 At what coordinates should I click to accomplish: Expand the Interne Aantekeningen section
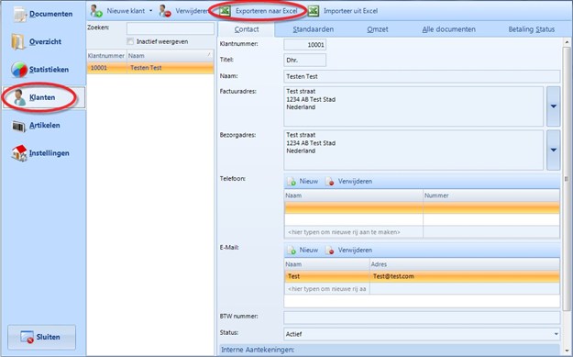[390, 350]
